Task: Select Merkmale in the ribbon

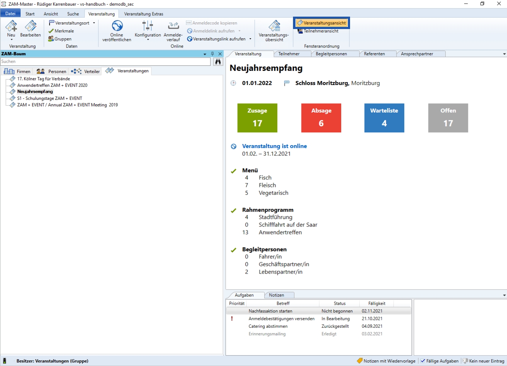Action: 61,31
